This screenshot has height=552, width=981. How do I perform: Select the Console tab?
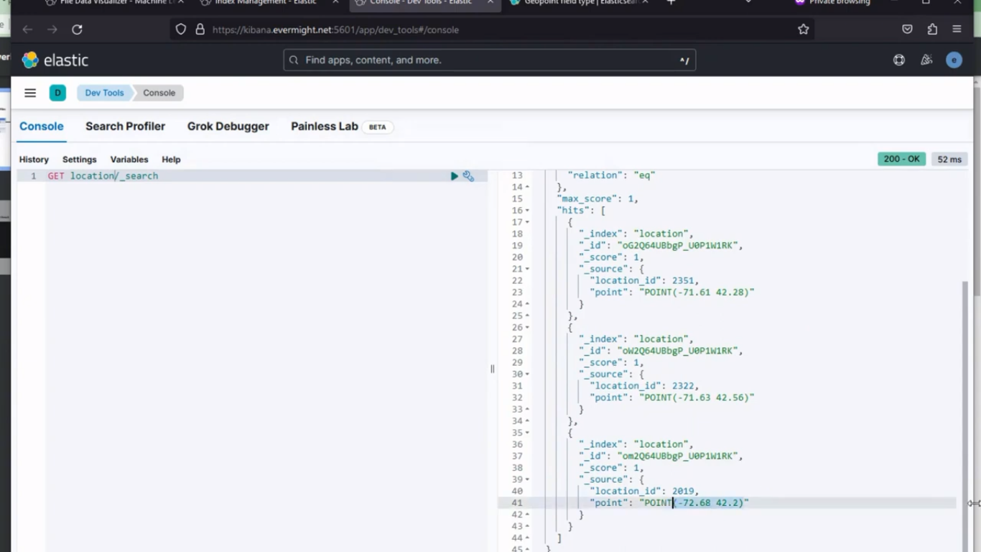tap(41, 126)
